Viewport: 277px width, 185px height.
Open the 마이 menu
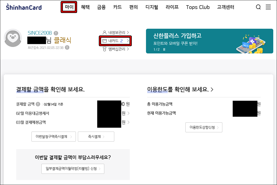pos(69,7)
